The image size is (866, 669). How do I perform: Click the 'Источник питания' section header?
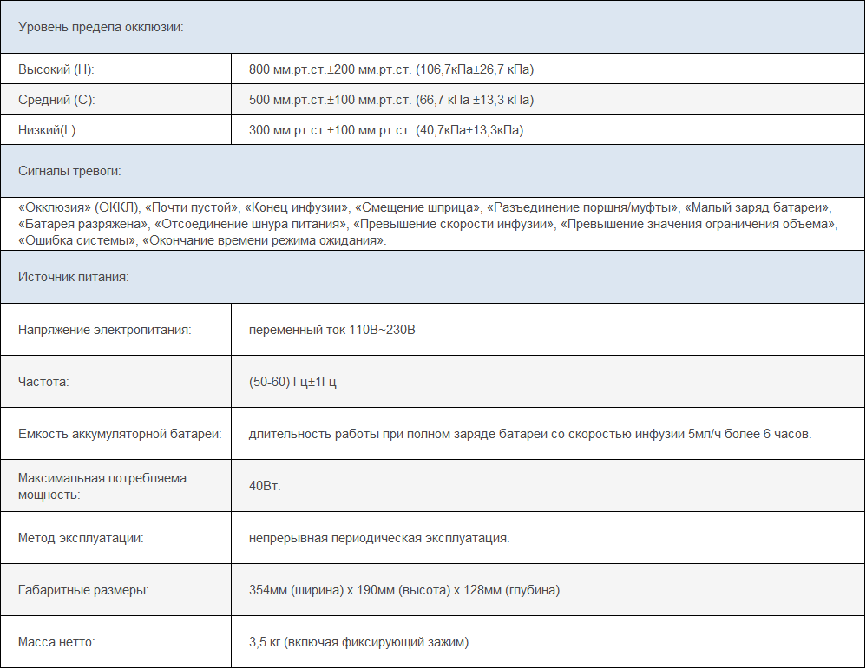tap(74, 278)
